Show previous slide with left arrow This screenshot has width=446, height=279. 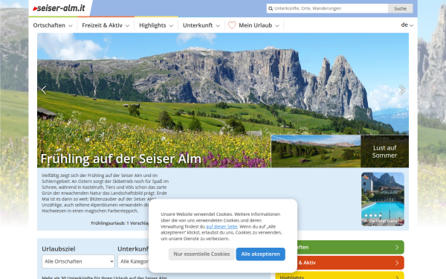[x=44, y=90]
